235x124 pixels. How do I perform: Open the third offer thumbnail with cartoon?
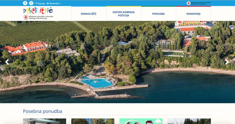pos(141,121)
